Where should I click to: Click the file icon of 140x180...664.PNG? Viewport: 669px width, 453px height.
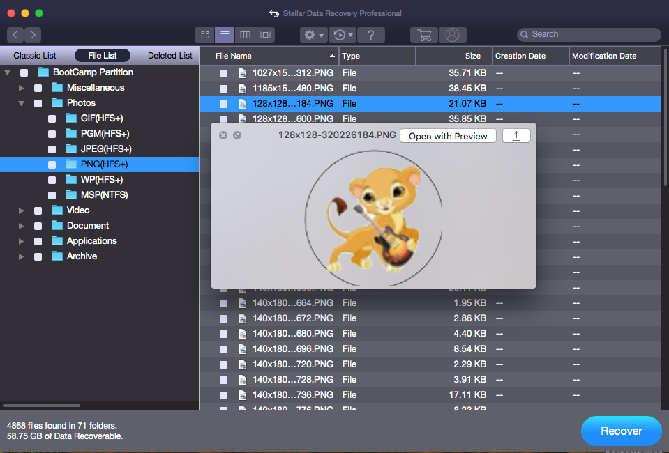click(x=242, y=303)
